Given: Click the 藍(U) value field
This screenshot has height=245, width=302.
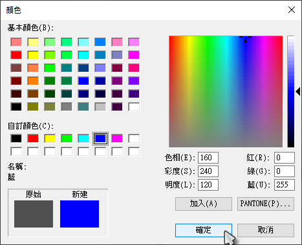Looking at the screenshot, I should point(285,185).
